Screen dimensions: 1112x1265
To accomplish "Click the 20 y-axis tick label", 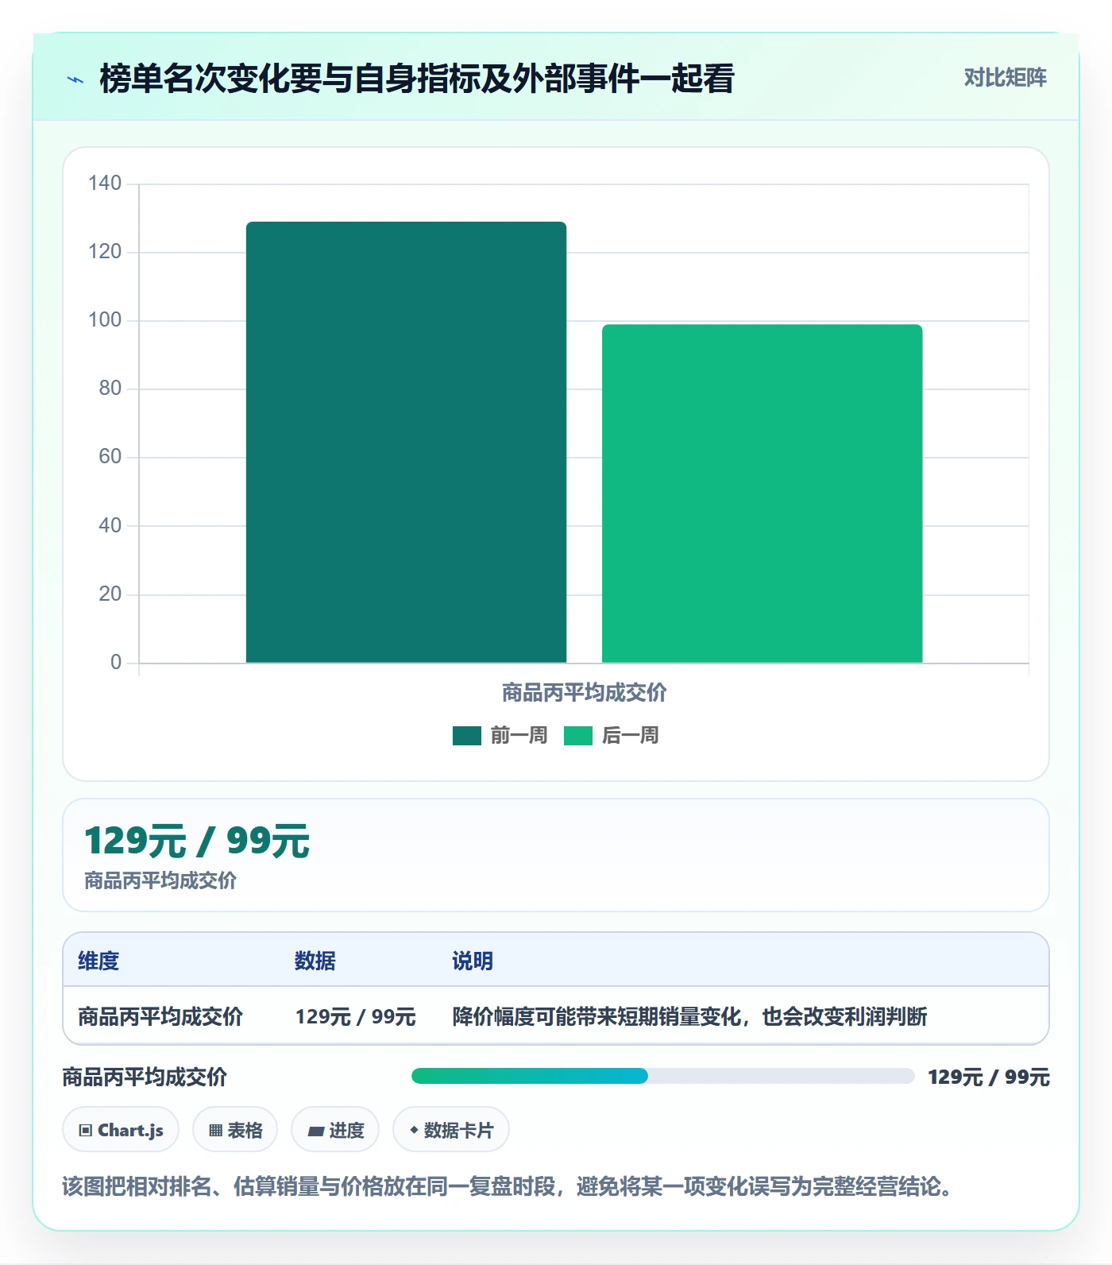I will [110, 594].
